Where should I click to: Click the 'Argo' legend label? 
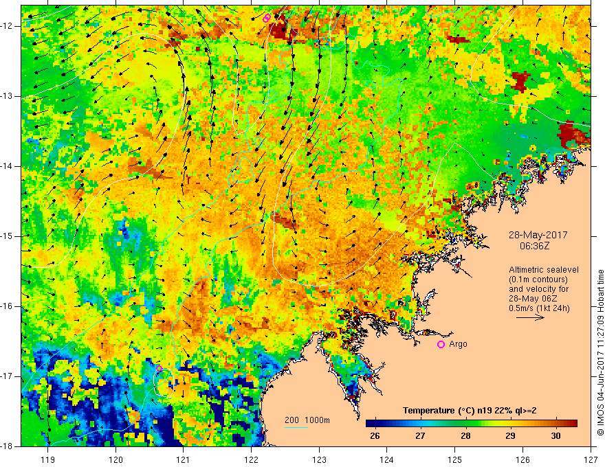[x=458, y=344]
